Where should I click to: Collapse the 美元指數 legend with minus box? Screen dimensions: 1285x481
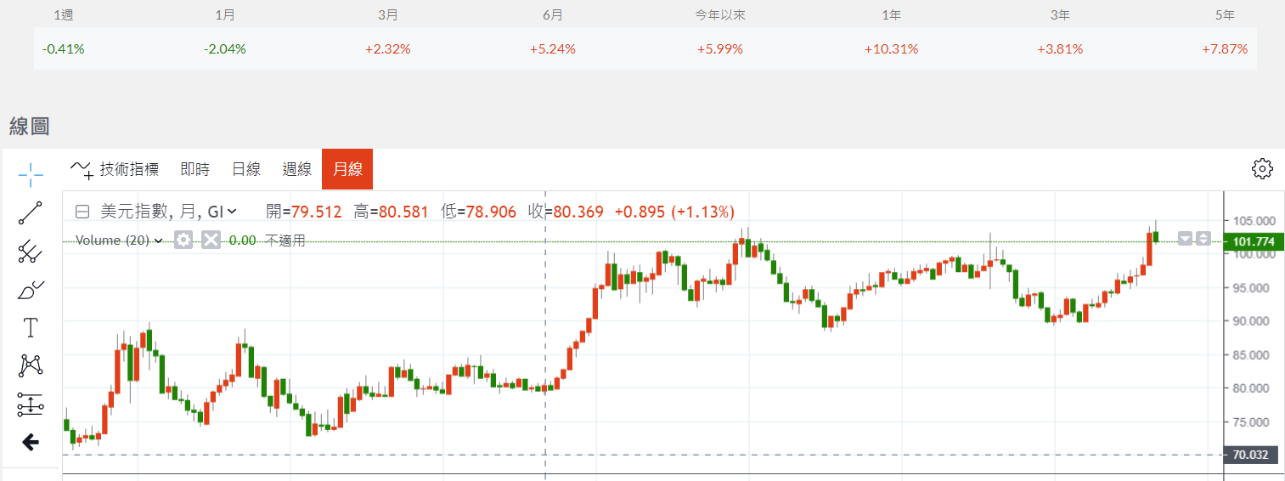tap(82, 212)
